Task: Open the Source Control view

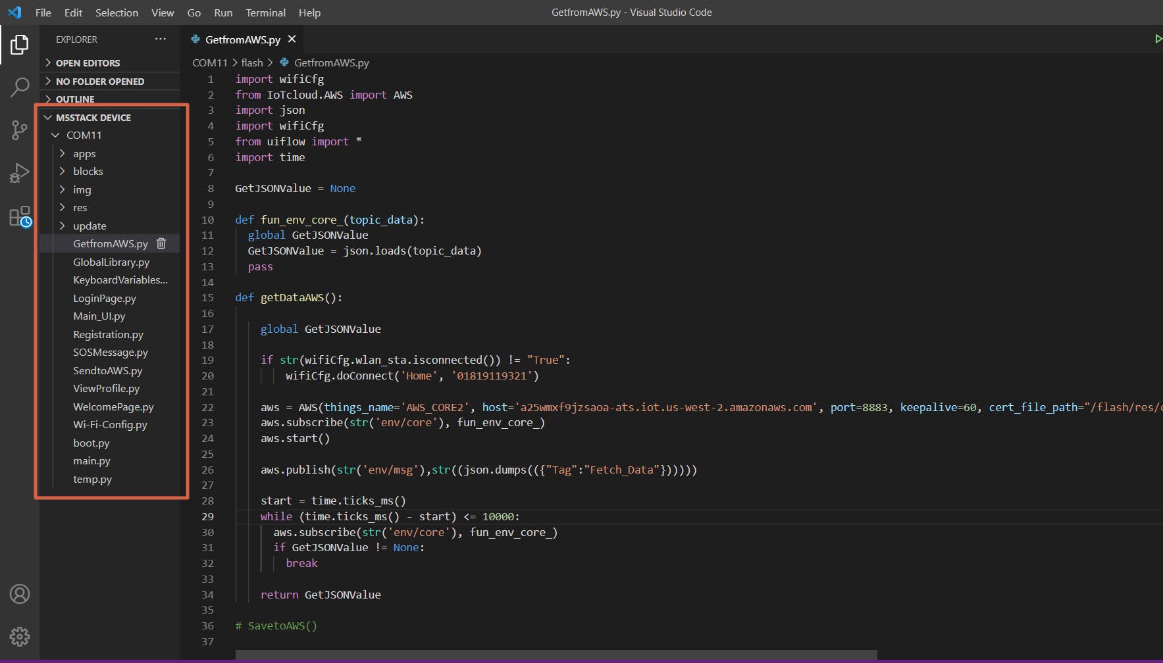Action: [20, 130]
